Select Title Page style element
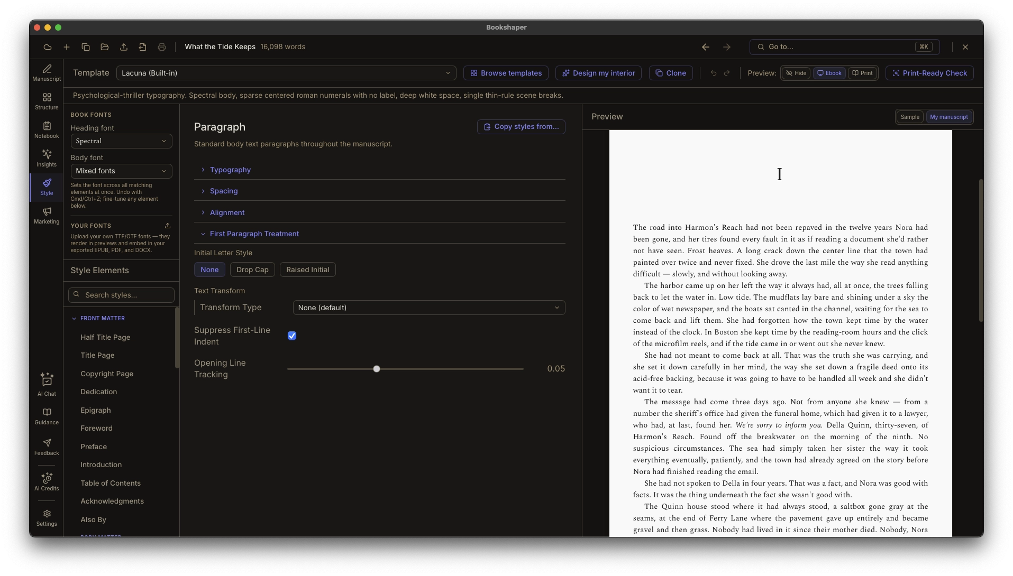1013x576 pixels. coord(97,355)
